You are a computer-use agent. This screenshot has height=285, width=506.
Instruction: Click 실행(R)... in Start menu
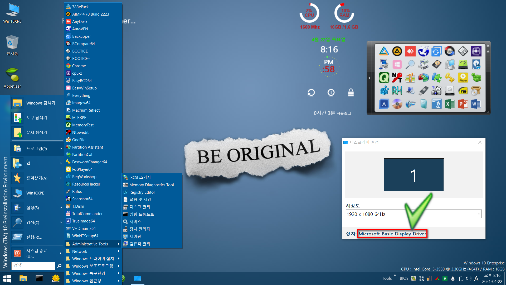[37, 237]
